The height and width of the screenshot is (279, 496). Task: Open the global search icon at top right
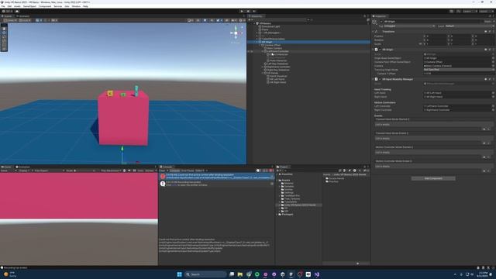(x=458, y=12)
